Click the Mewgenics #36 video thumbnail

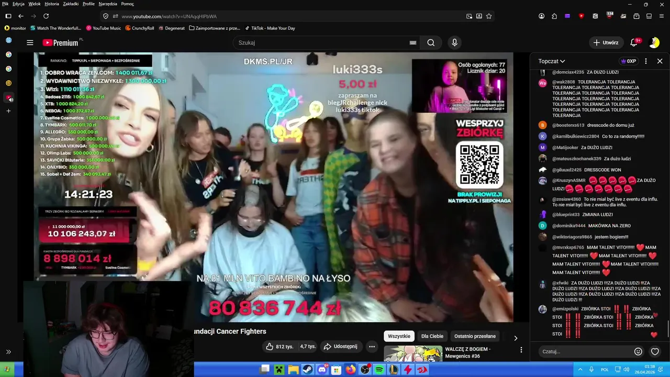[x=413, y=353]
